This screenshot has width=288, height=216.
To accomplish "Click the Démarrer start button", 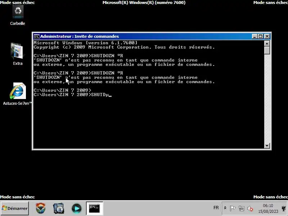I will 15,208.
